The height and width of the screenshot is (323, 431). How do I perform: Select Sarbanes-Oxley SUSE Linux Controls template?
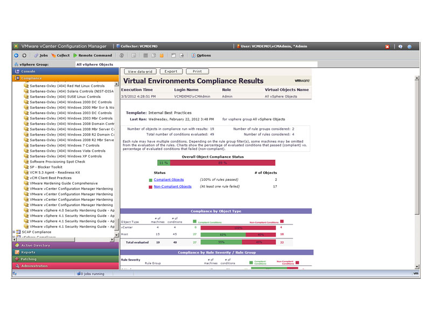[65, 97]
